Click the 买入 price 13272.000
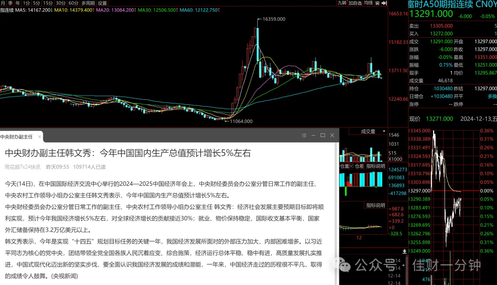The image size is (497, 285). point(441,34)
